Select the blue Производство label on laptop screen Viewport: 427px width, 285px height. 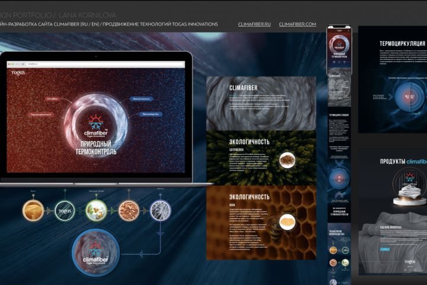[x=151, y=114]
